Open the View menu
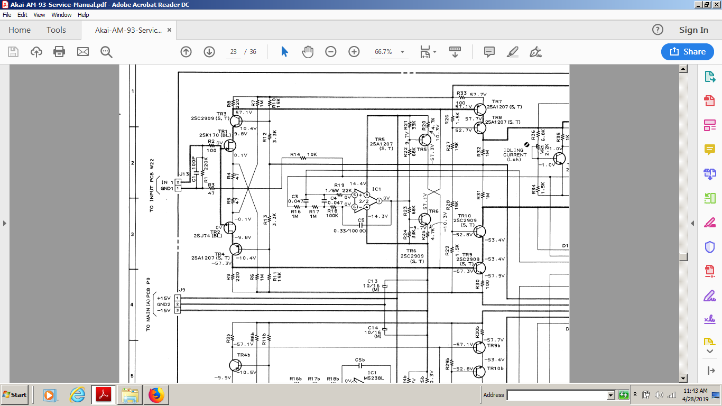This screenshot has width=722, height=406. pyautogui.click(x=39, y=15)
